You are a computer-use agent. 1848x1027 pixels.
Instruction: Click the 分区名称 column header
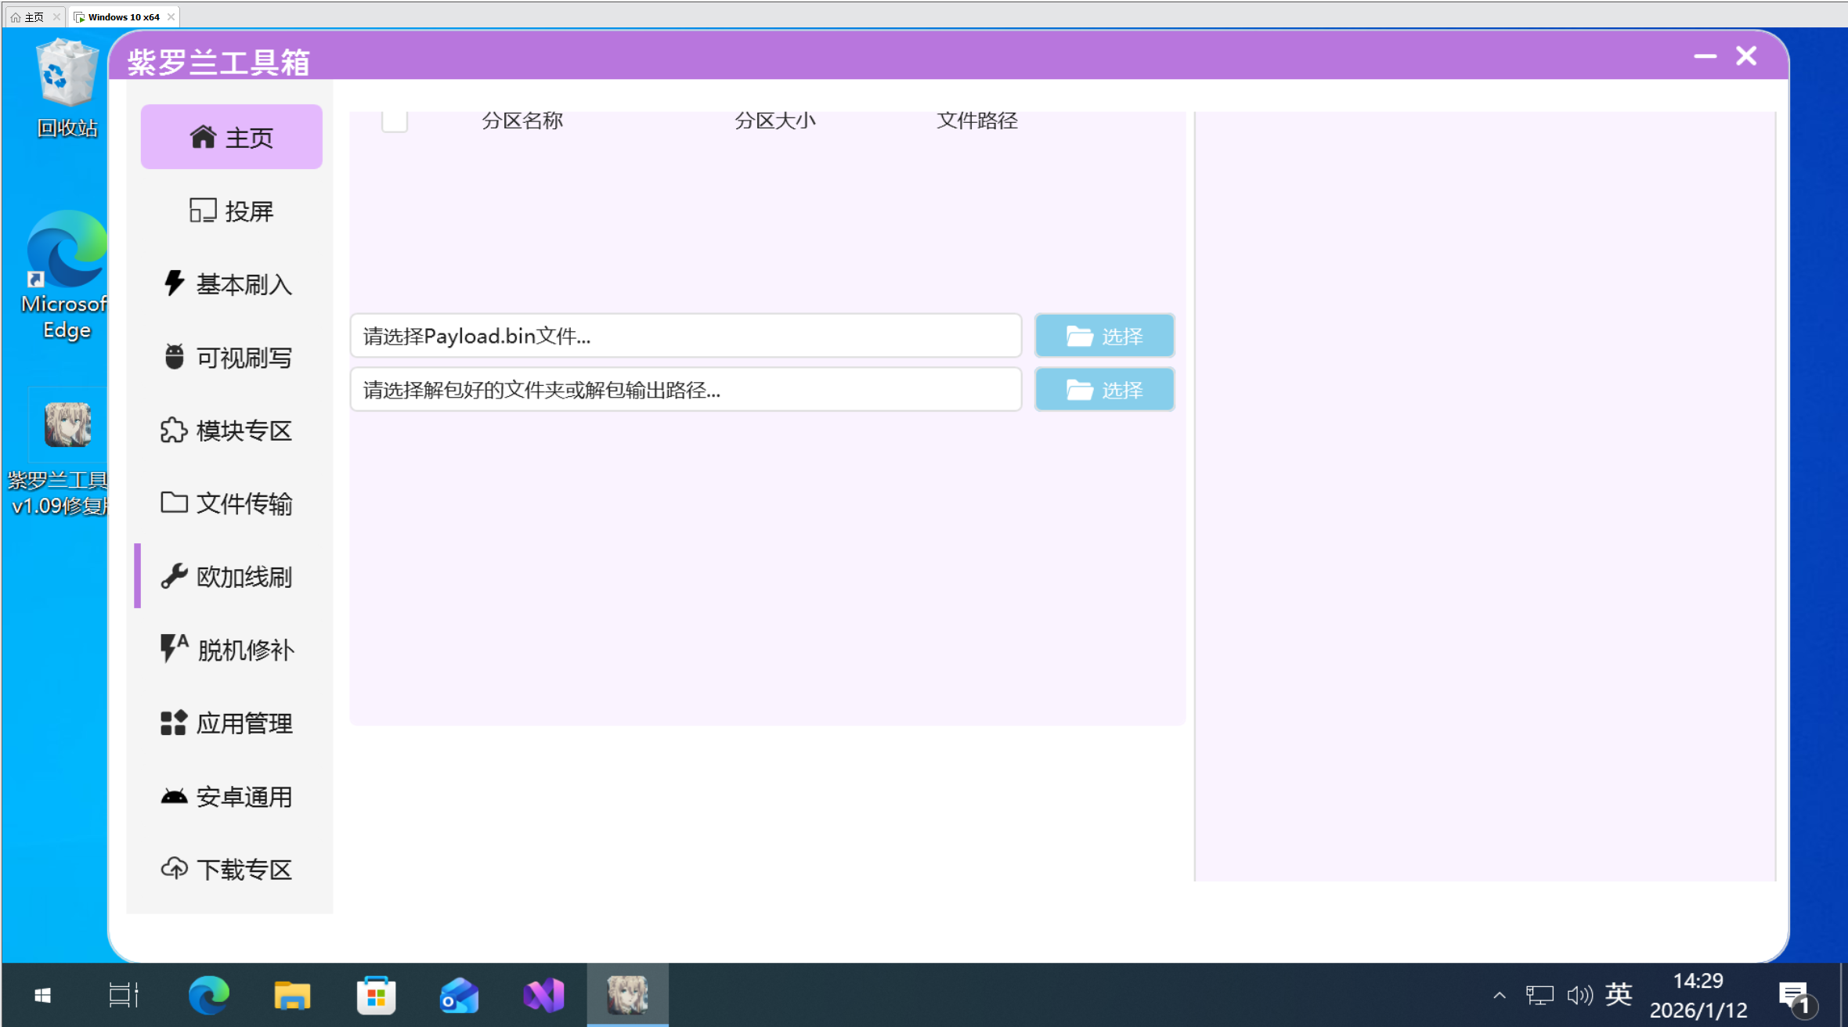[x=522, y=121]
